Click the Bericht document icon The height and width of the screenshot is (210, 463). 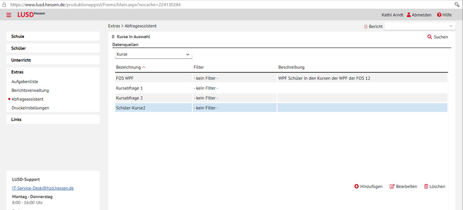tap(366, 27)
